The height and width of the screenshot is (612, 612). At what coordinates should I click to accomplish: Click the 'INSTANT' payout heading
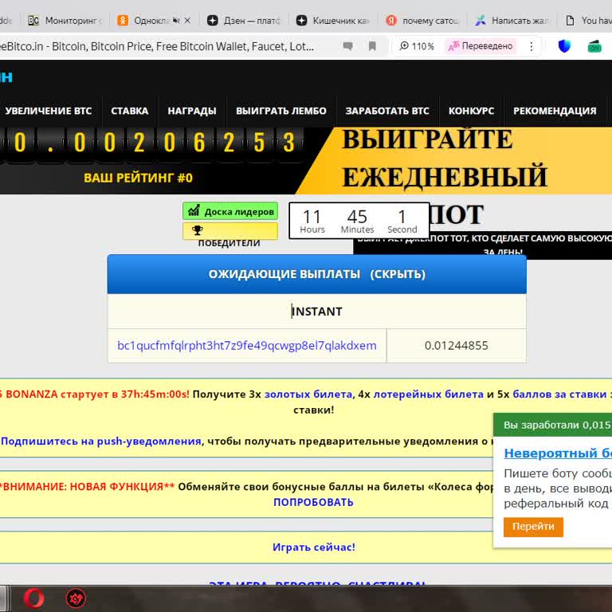(x=316, y=312)
